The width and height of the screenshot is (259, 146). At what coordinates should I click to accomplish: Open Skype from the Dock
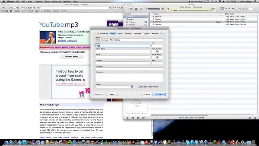[188, 142]
